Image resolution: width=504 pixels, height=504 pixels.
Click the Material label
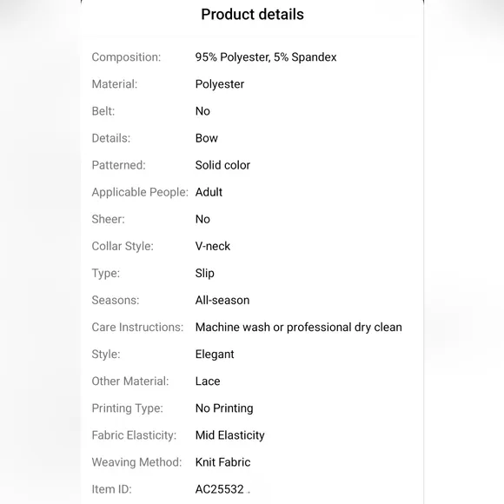pyautogui.click(x=115, y=84)
